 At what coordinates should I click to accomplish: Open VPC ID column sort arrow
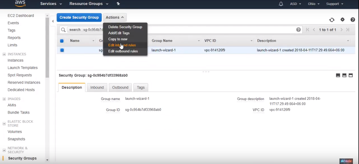click(x=251, y=41)
